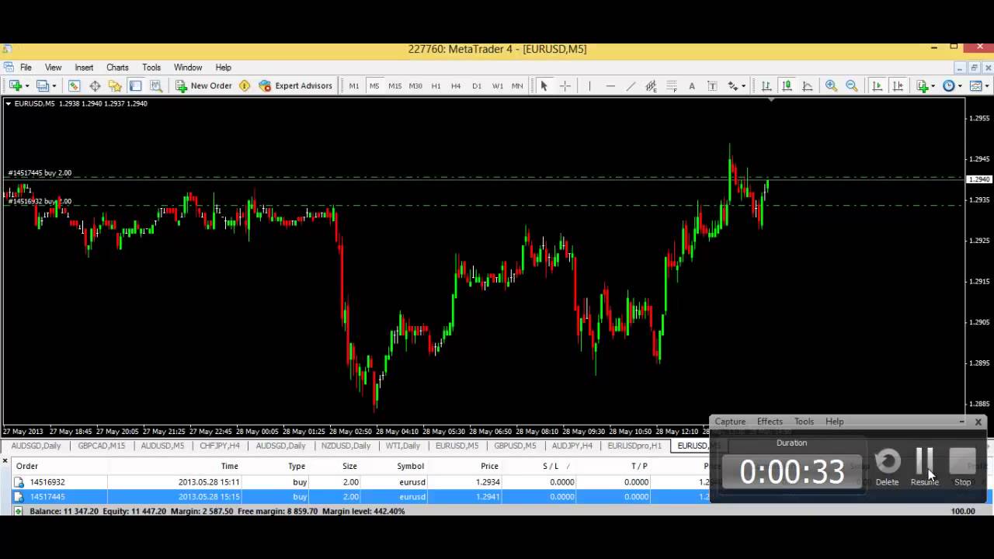Switch chart to candlesticks mode
This screenshot has height=559, width=994.
click(x=787, y=85)
